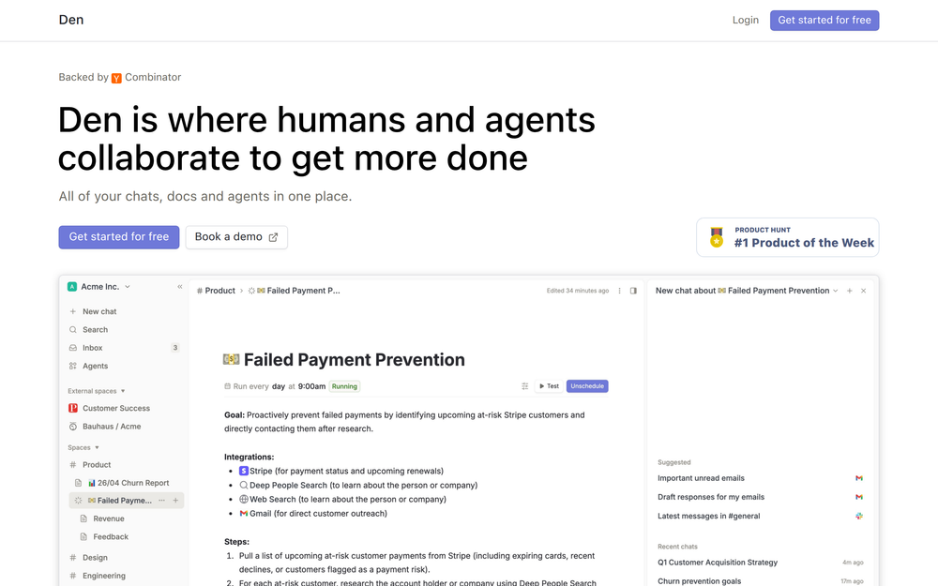Close the chat panel with X
This screenshot has width=938, height=586.
863,291
